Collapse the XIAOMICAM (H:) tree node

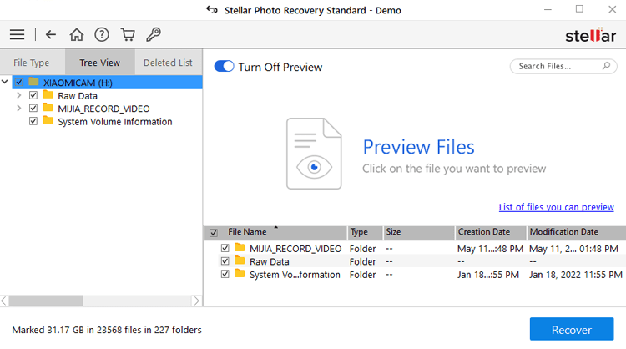click(x=5, y=83)
